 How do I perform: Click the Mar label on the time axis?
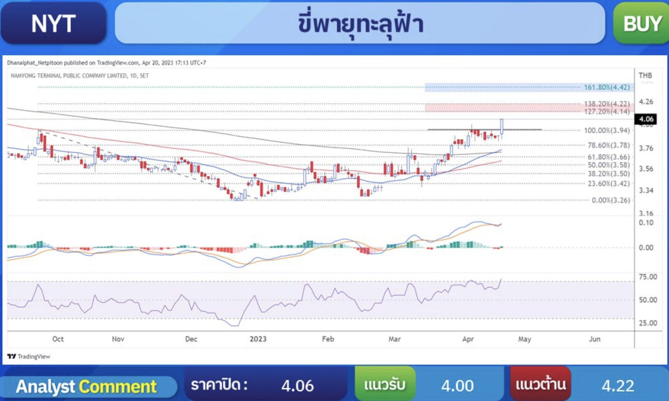(x=395, y=339)
